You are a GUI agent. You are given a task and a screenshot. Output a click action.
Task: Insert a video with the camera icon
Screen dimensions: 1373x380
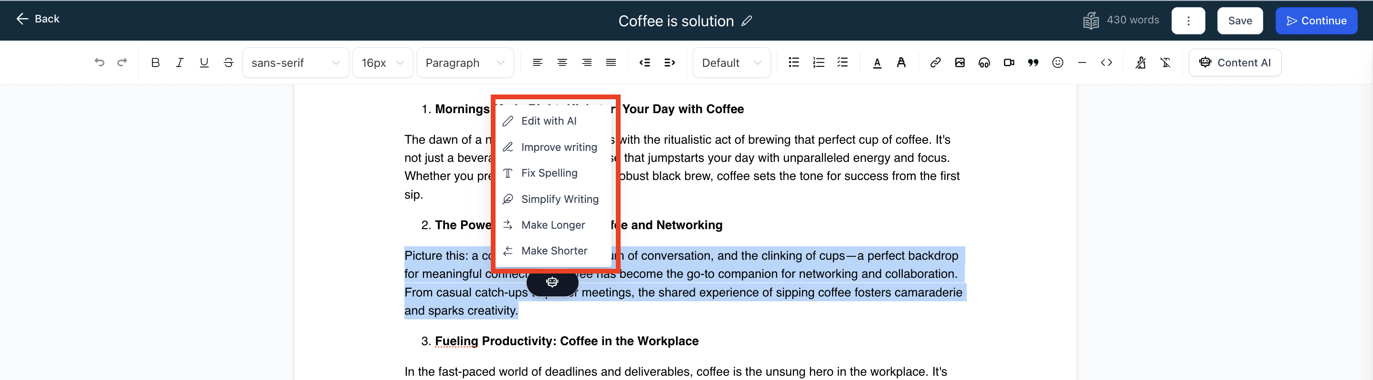(x=1008, y=63)
